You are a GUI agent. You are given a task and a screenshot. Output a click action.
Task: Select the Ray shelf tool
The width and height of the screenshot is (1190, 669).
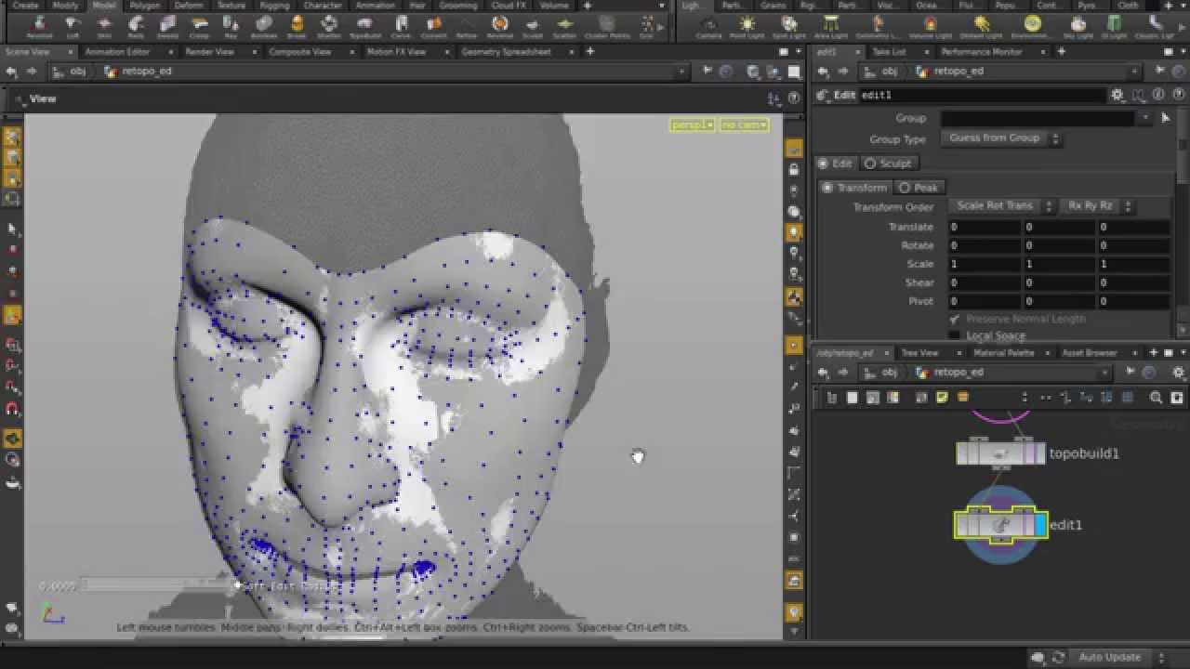tap(231, 26)
